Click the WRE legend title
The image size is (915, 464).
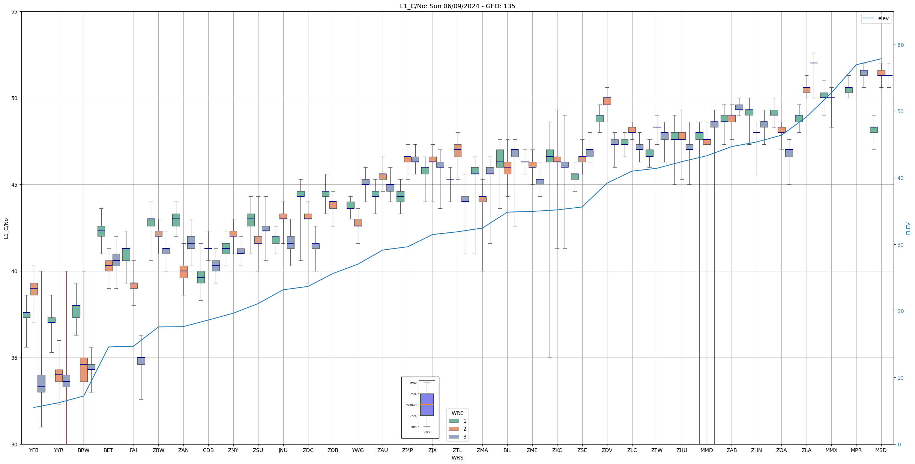tap(457, 413)
